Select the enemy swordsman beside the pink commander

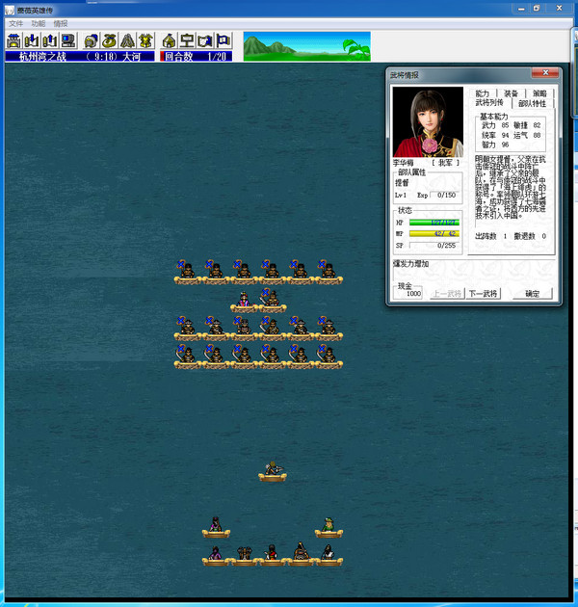pos(273,300)
